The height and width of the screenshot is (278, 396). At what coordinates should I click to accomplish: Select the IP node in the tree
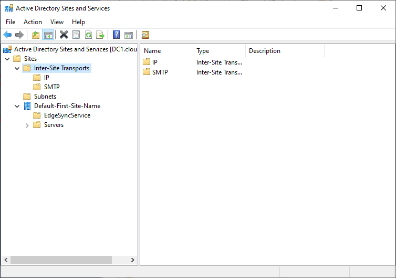pos(46,78)
